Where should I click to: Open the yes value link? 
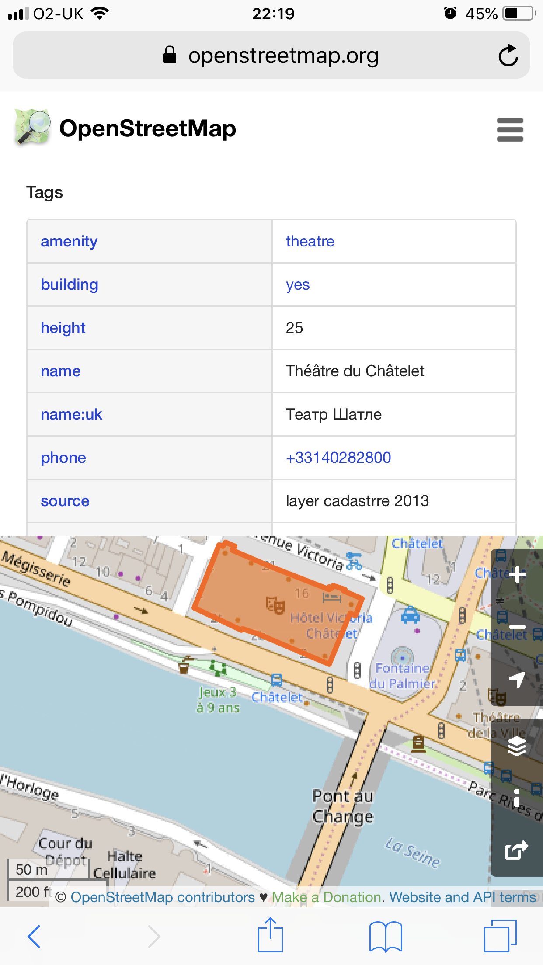298,285
